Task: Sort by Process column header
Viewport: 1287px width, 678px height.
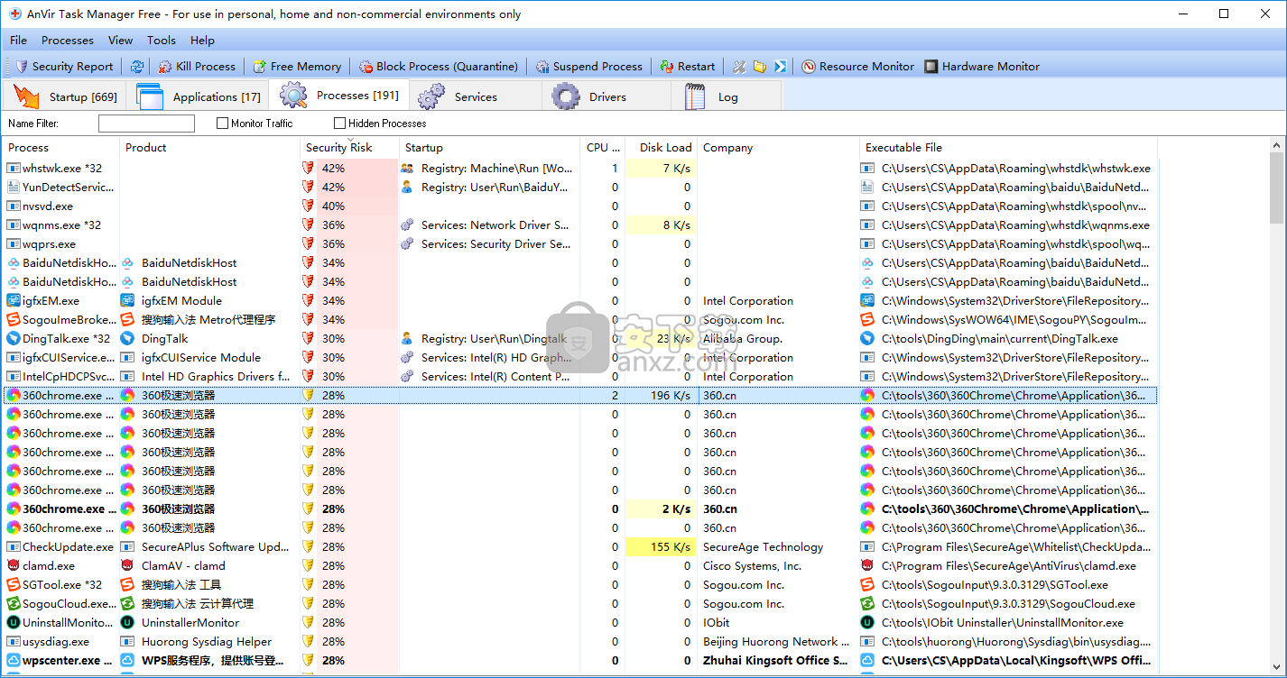Action: [x=61, y=147]
